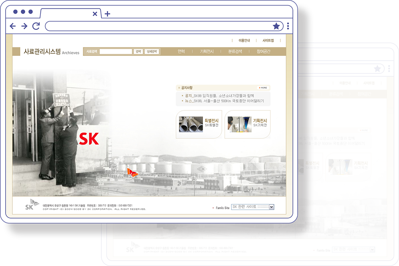
Task: Bookmark the page via the star icon
Action: (277, 26)
